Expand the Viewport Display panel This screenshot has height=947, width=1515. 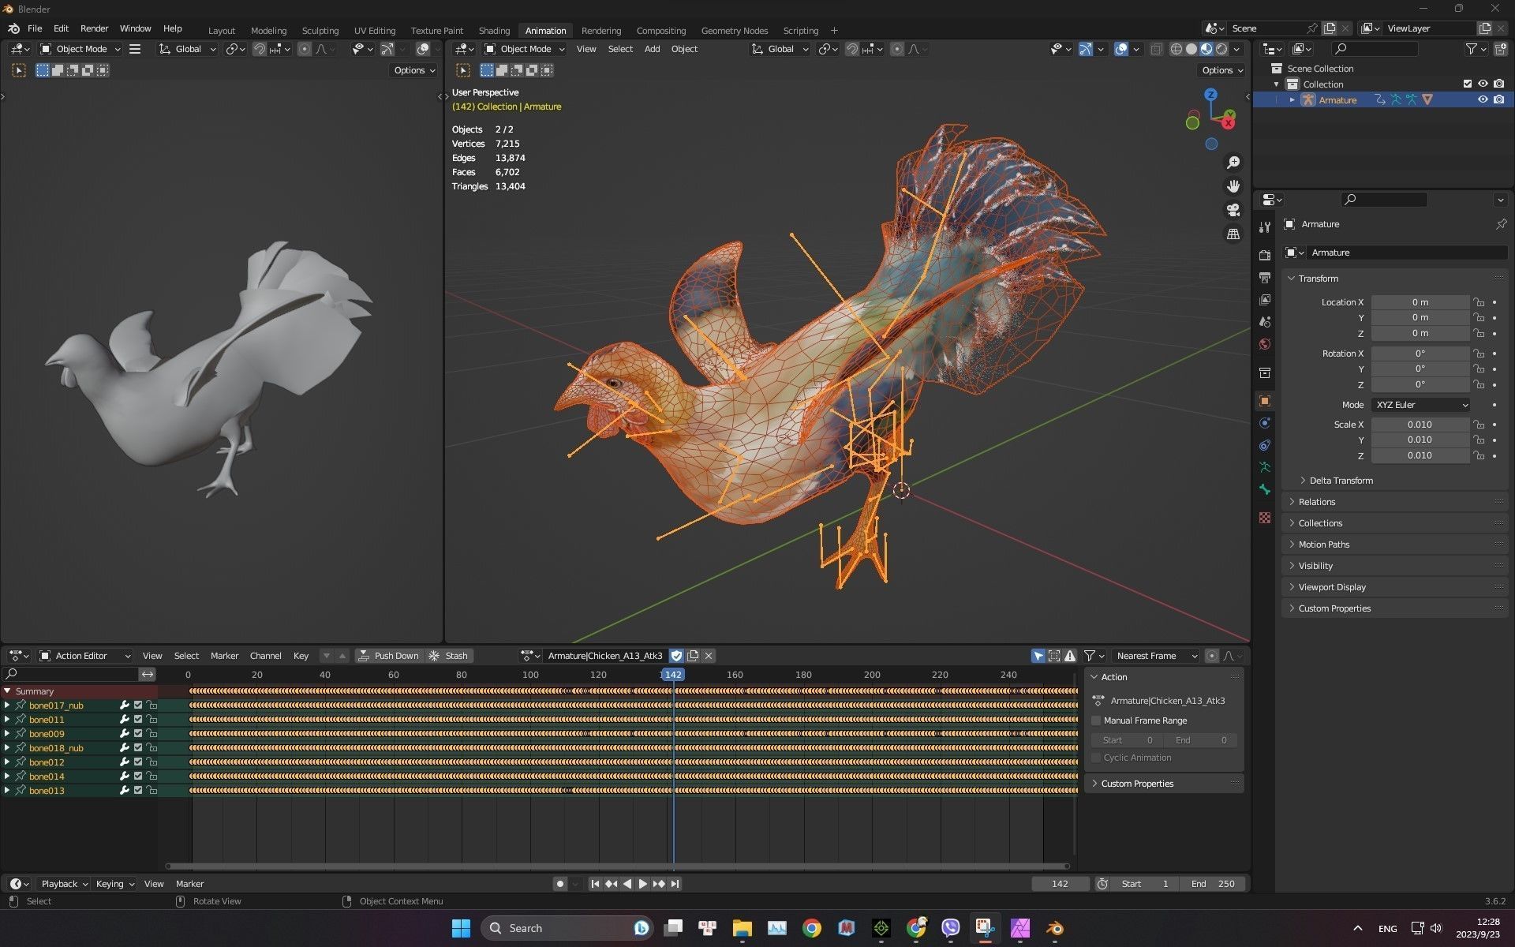coord(1395,587)
